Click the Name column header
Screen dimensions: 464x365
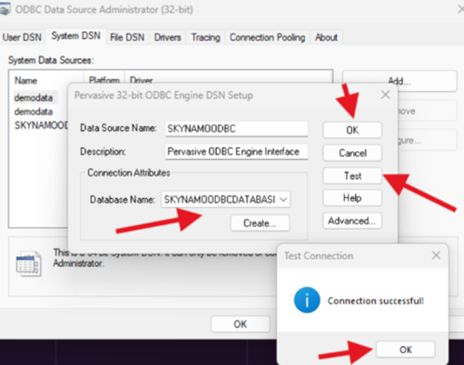coord(25,81)
